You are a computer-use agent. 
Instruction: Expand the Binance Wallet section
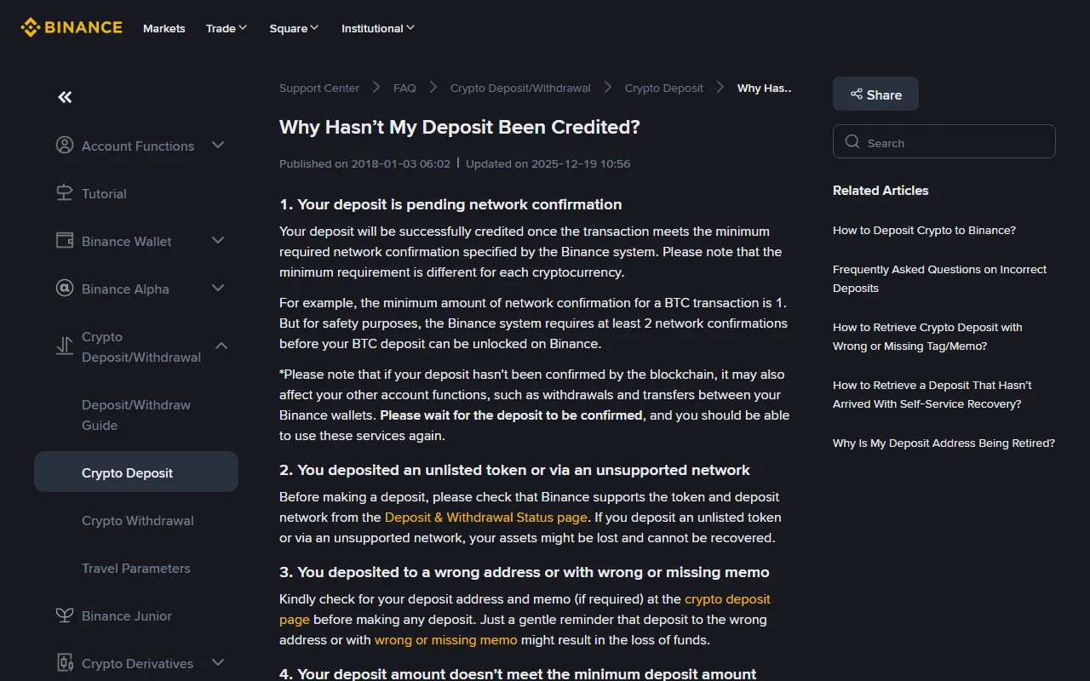click(218, 241)
